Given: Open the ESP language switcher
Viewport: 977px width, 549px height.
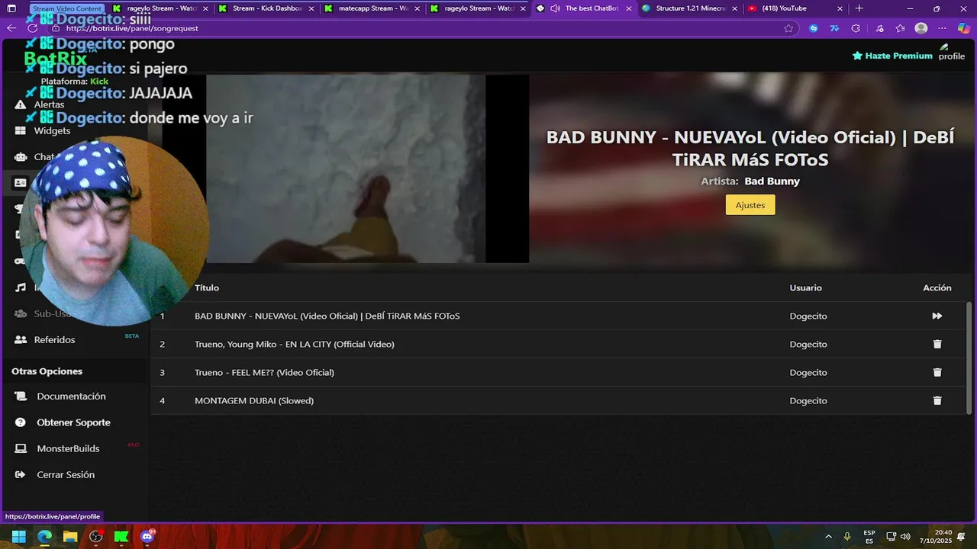Looking at the screenshot, I should coord(869,537).
